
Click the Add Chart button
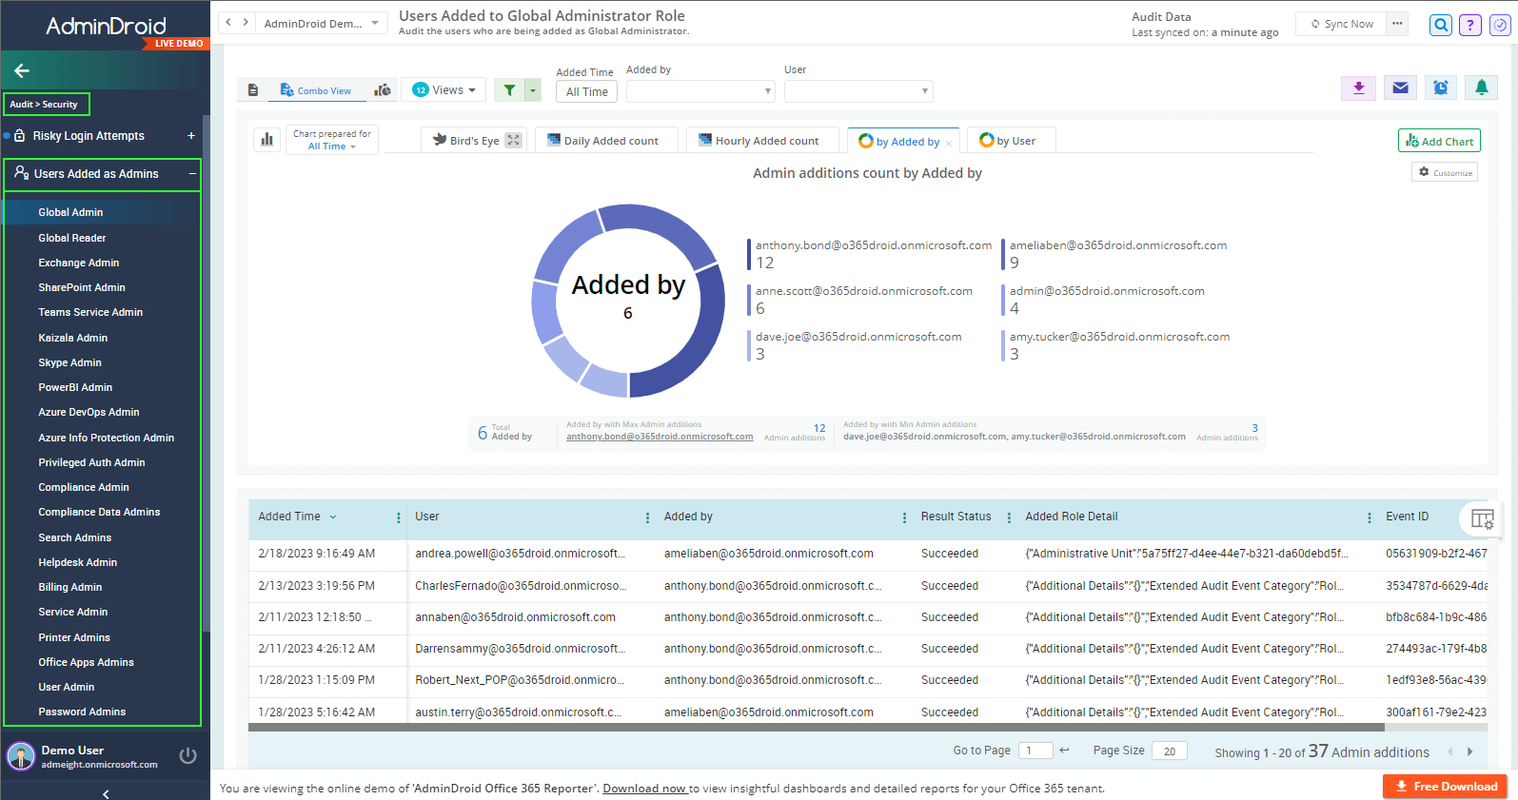(1439, 141)
